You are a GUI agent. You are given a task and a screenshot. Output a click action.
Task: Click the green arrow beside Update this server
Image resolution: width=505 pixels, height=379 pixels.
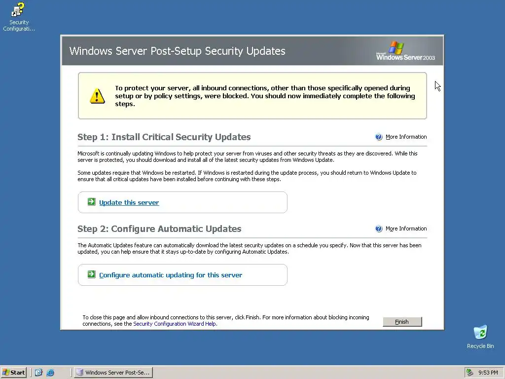(x=91, y=202)
